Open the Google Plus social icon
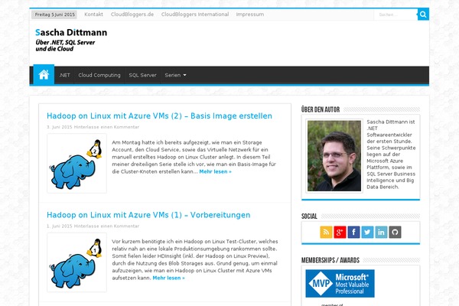Screen dimensions: 459x306 click(x=340, y=233)
